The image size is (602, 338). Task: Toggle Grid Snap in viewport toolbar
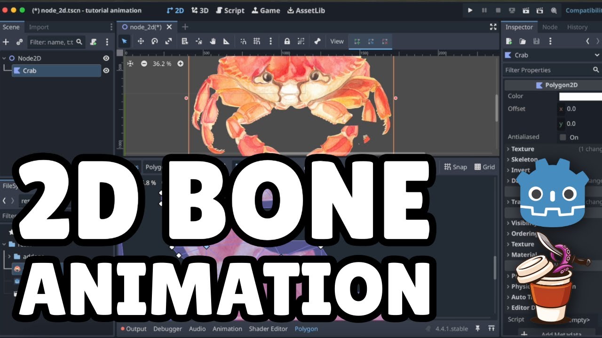point(257,41)
